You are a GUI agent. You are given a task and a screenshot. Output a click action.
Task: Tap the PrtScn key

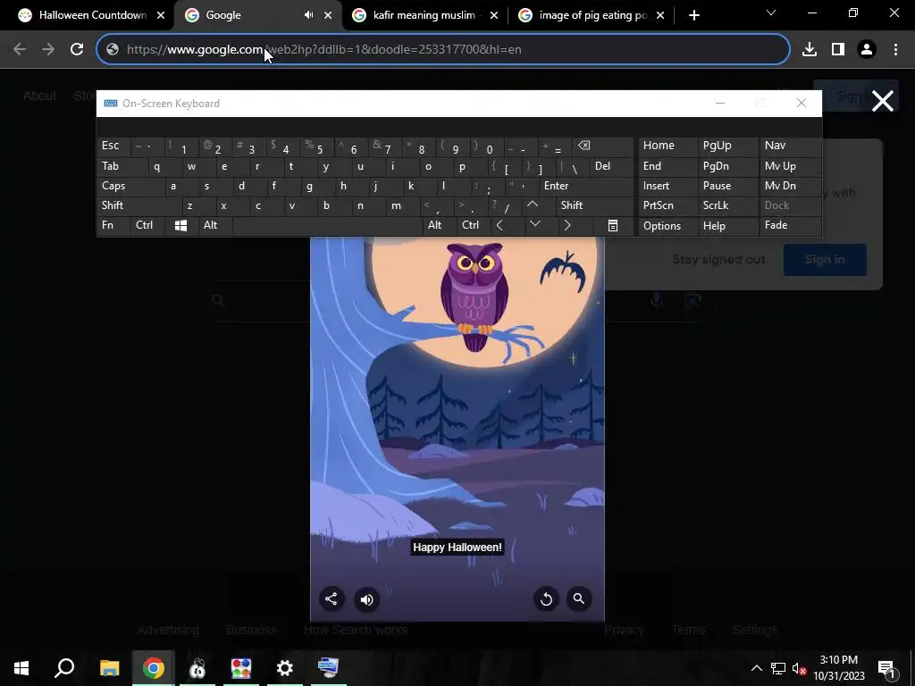[667, 205]
